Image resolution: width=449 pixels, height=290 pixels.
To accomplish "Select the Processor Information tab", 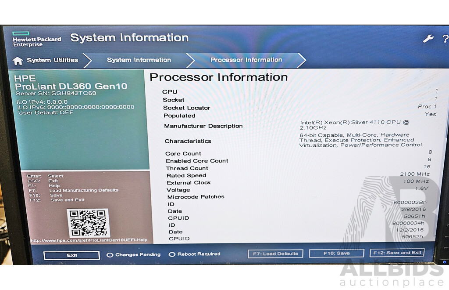I will 247,60.
